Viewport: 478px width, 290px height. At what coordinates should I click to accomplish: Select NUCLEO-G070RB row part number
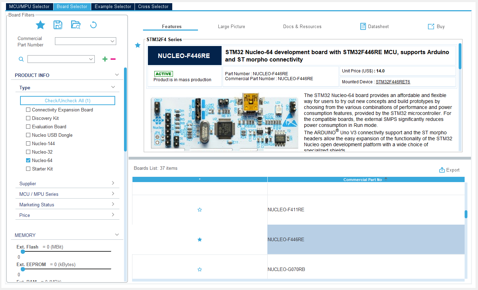coord(286,269)
